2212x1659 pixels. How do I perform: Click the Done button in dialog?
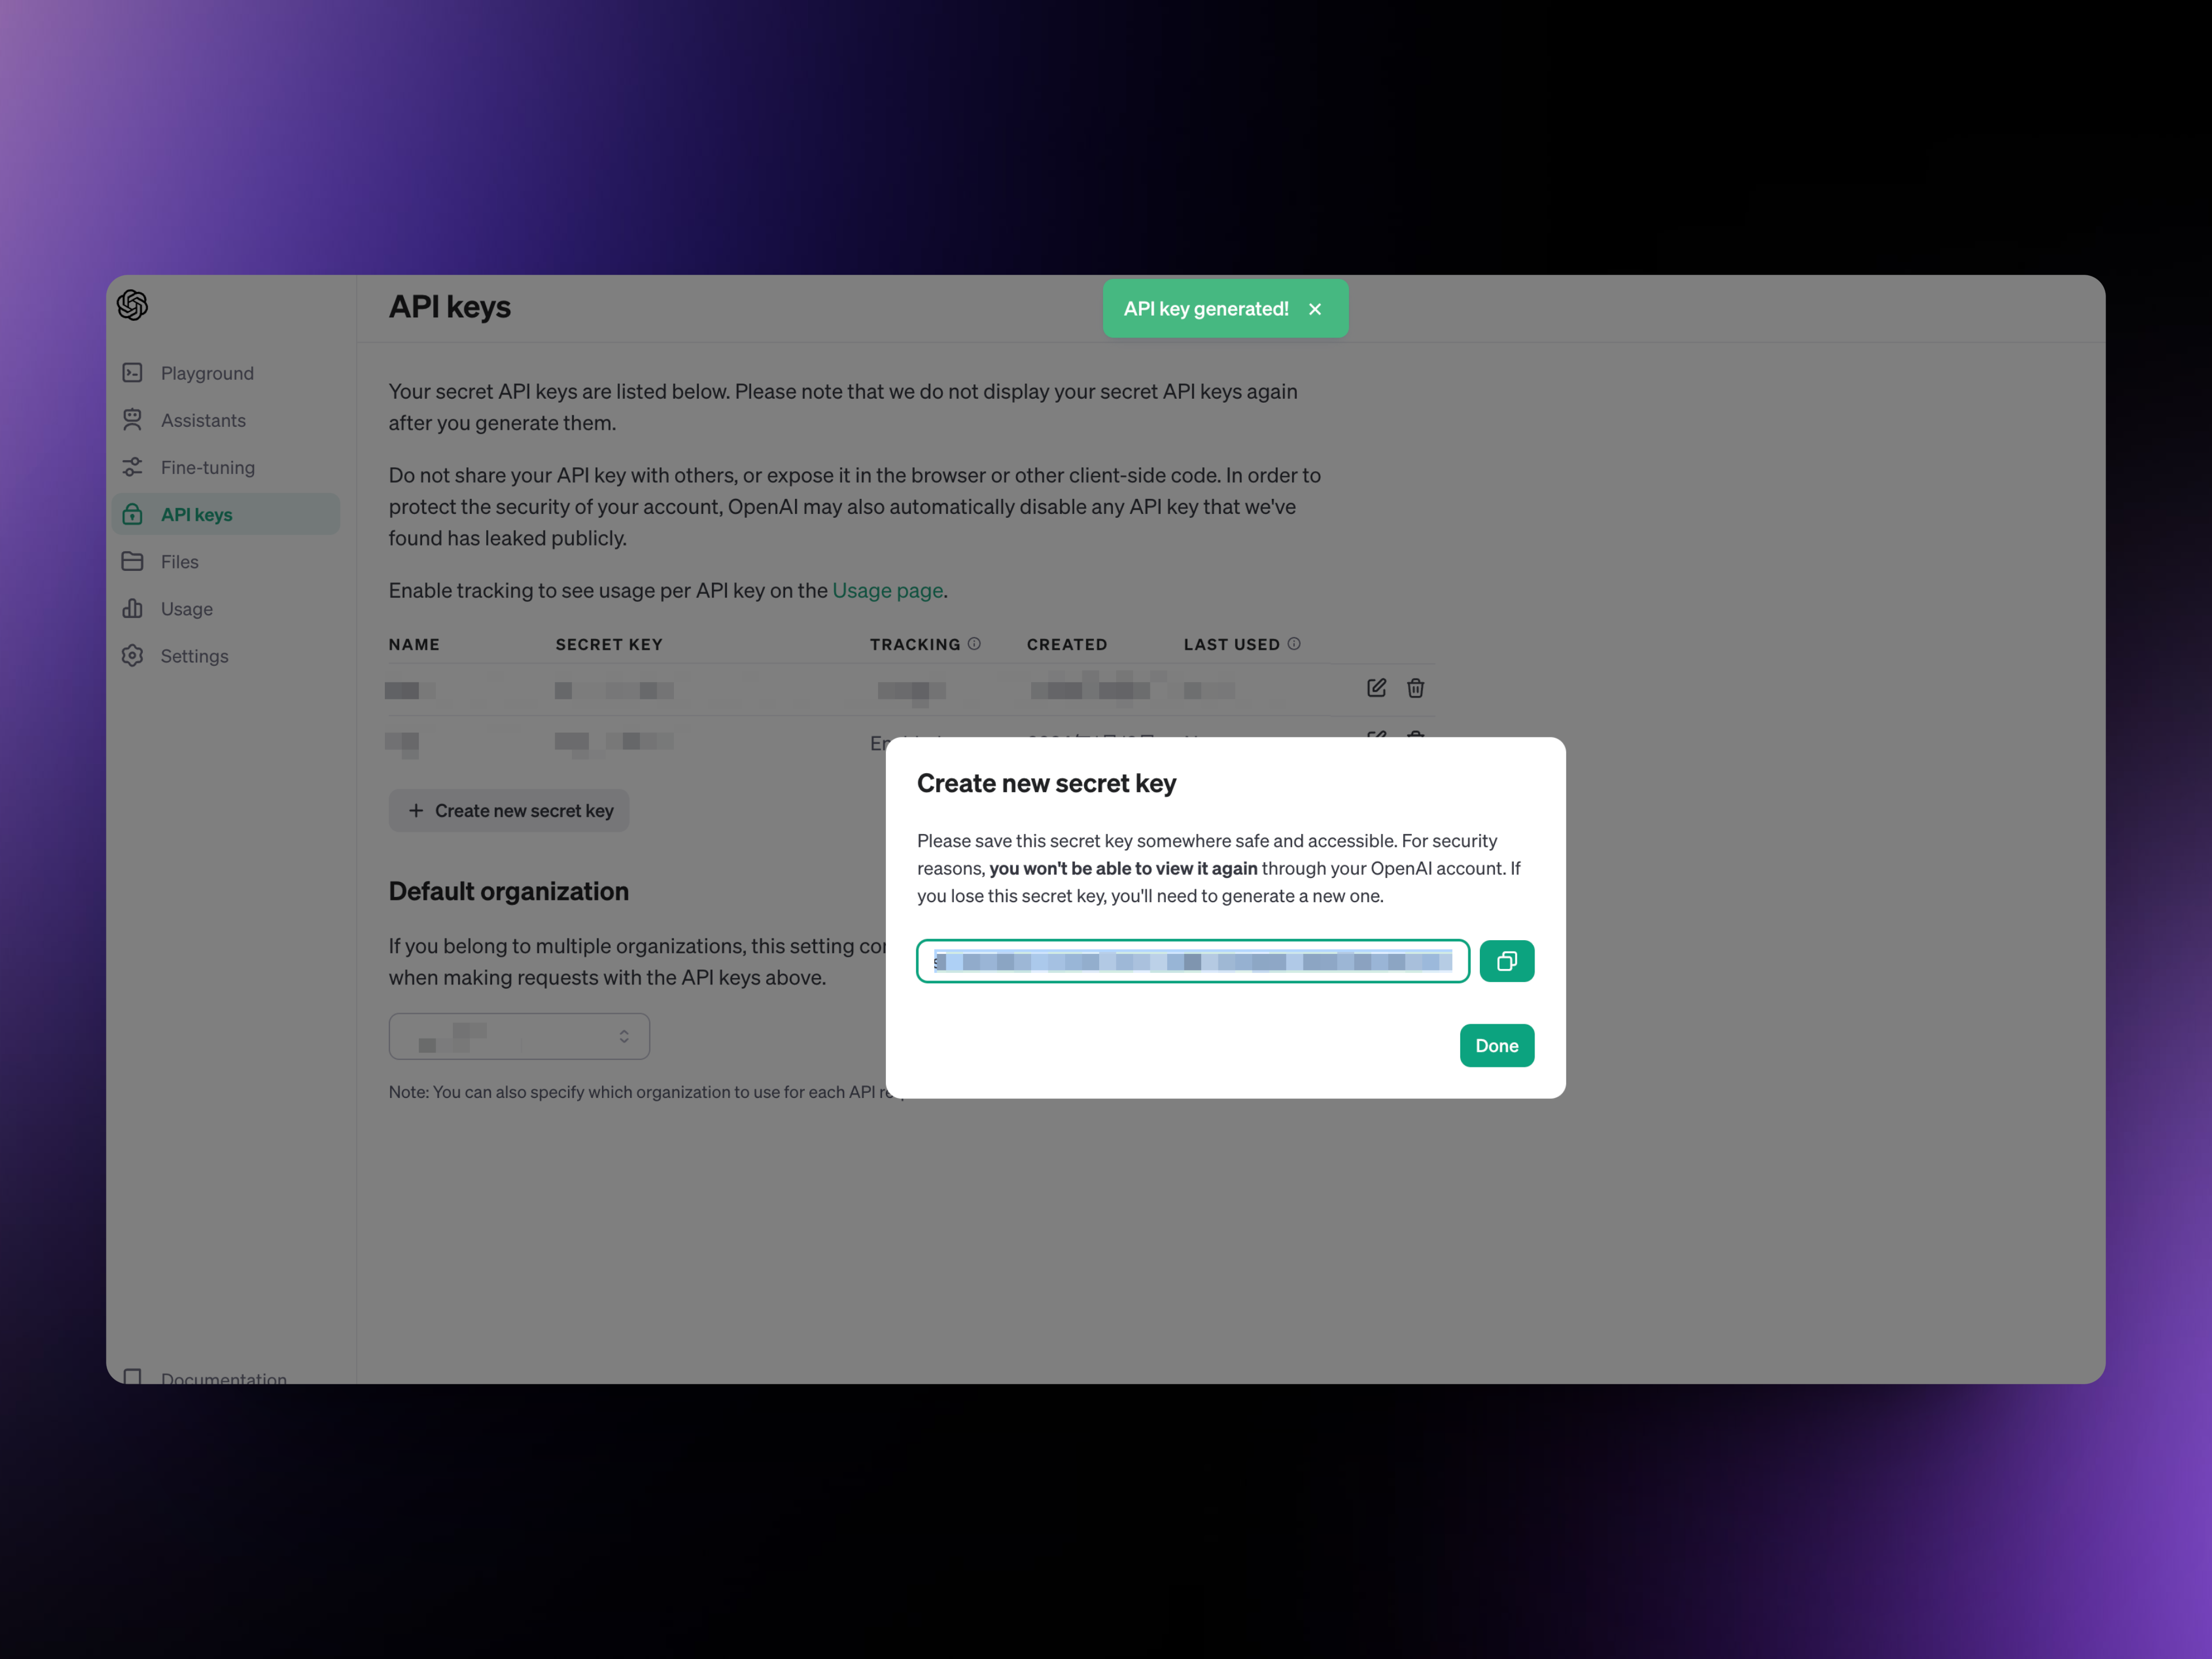click(x=1496, y=1045)
